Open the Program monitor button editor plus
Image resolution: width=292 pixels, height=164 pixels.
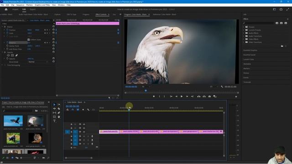click(x=236, y=97)
